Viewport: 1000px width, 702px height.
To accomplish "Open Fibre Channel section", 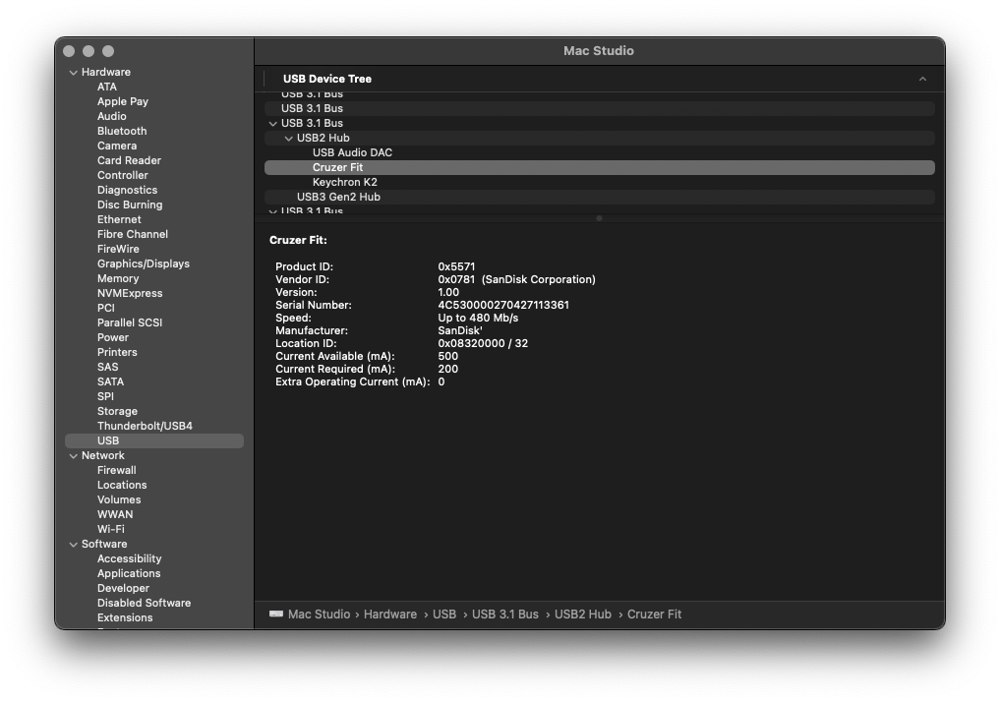I will tap(133, 234).
